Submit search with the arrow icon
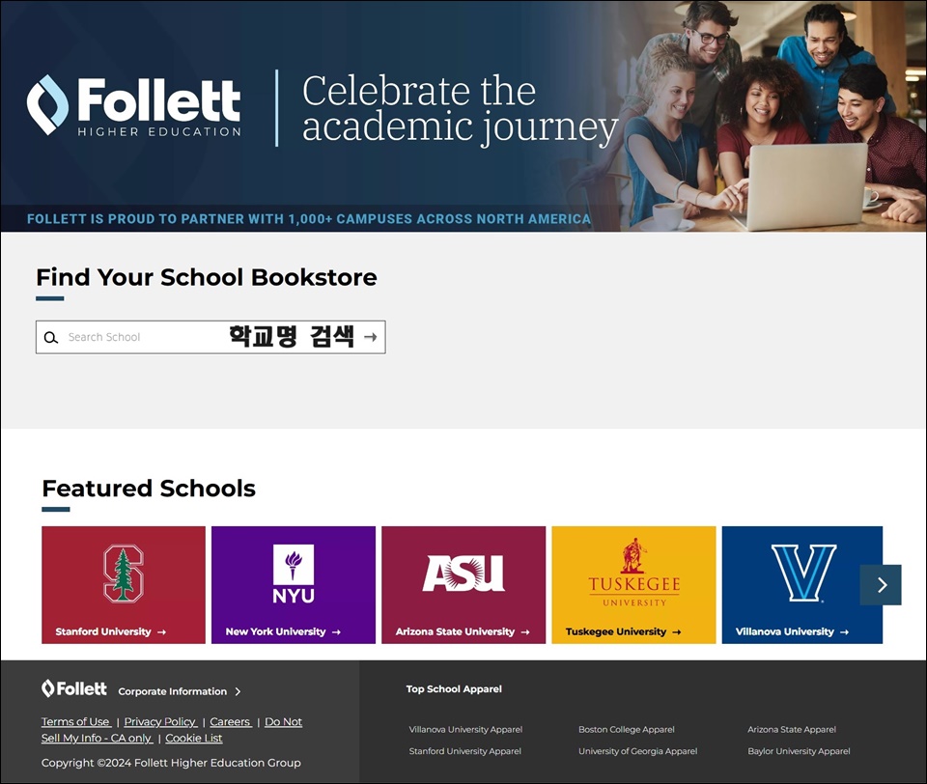 click(371, 337)
